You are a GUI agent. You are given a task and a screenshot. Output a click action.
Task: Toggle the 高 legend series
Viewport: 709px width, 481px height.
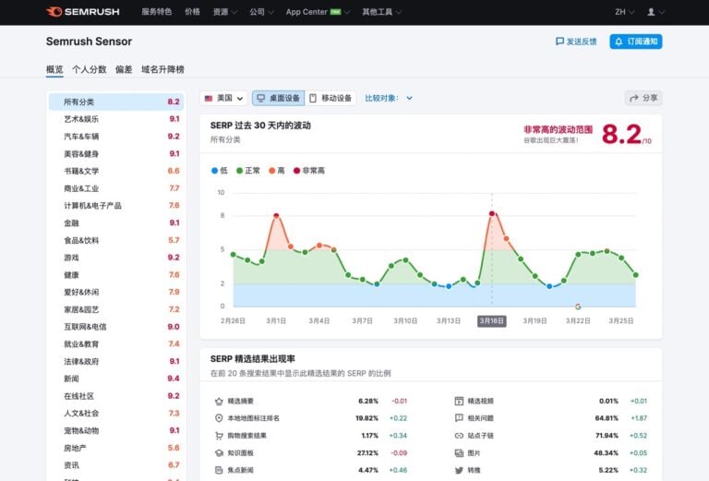[x=277, y=171]
